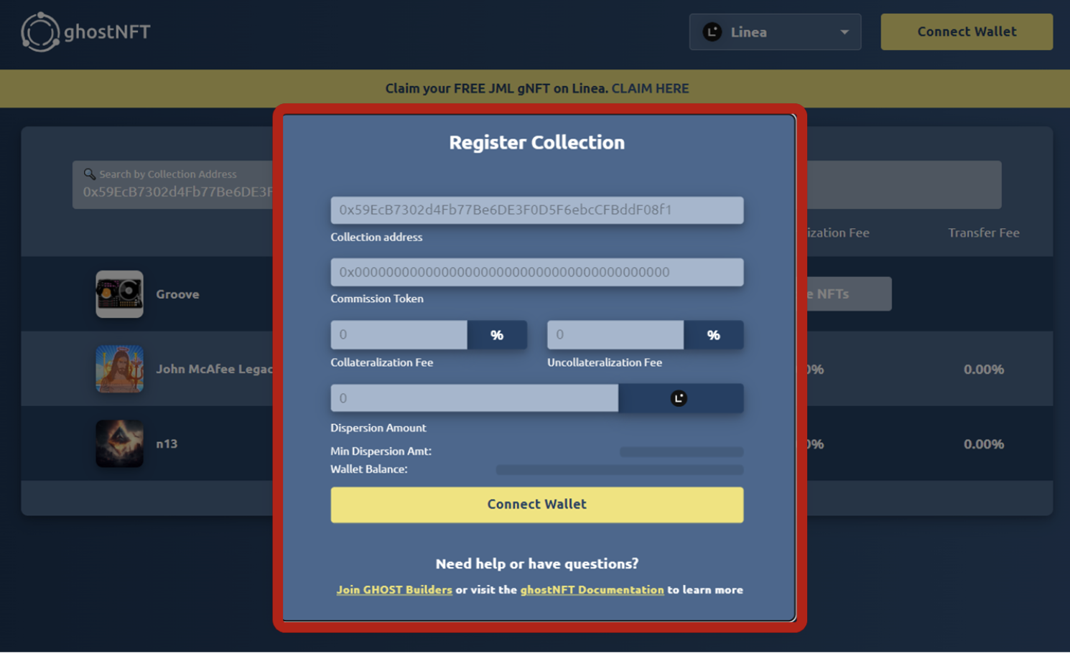Image resolution: width=1070 pixels, height=653 pixels.
Task: Click the percent sign of Collateralization Fee
Action: (x=497, y=335)
